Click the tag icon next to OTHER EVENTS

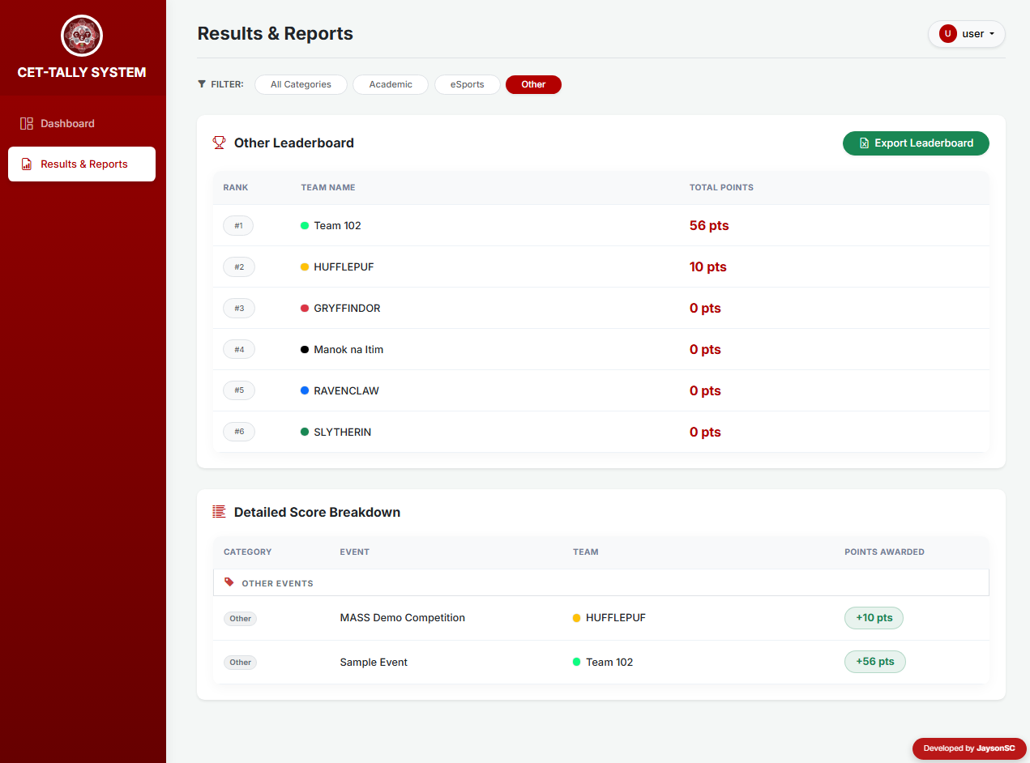(x=229, y=582)
